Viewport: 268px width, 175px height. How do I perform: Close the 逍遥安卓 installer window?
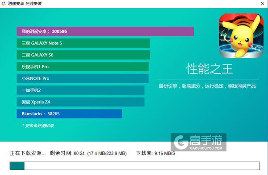(x=263, y=4)
